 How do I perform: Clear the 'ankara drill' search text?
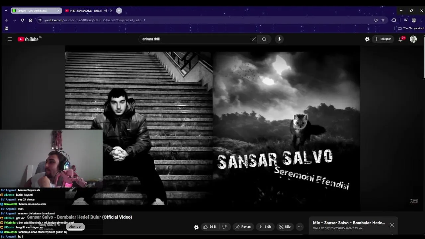[254, 39]
